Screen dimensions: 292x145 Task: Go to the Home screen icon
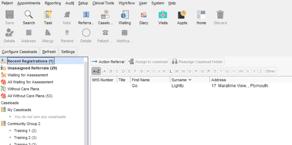click(x=201, y=15)
